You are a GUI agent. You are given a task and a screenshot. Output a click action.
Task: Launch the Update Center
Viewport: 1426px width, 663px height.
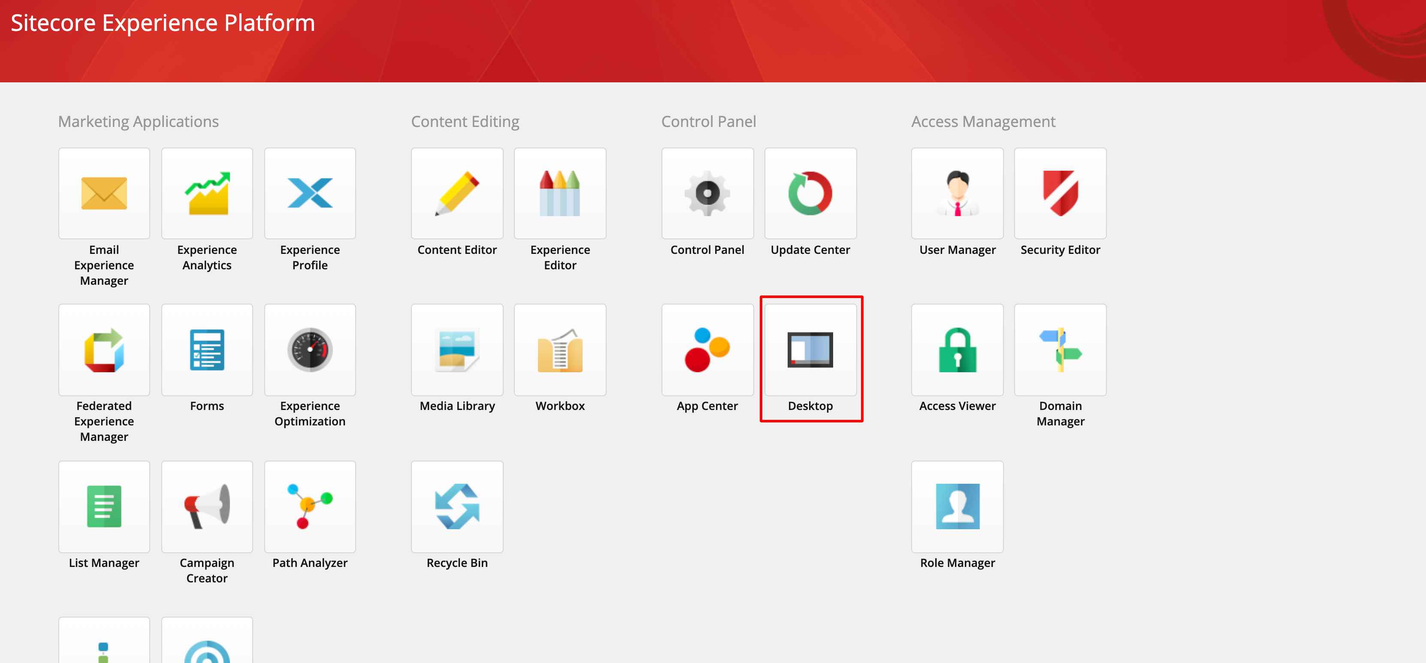click(810, 193)
